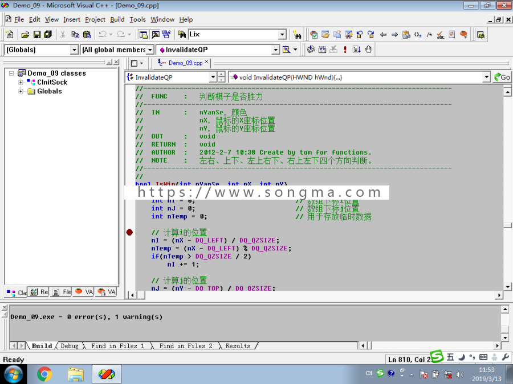Open the All global members filter dropdown
Image resolution: width=513 pixels, height=384 pixels.
(x=150, y=49)
